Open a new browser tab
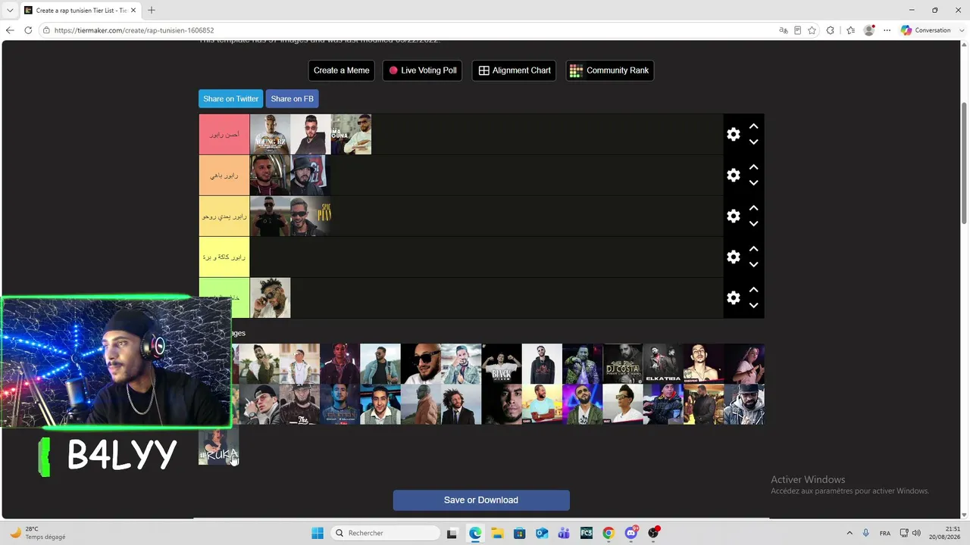Screen dimensions: 970x545 pos(152,10)
